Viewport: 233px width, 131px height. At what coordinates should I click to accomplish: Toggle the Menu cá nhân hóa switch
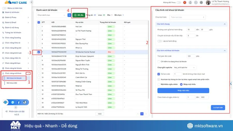click(4, 8)
